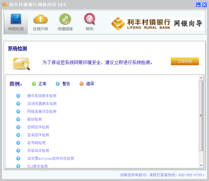Click status icon beside IE设置Activex控件状态检测
Viewport: 209px width, 181px height.
18,158
